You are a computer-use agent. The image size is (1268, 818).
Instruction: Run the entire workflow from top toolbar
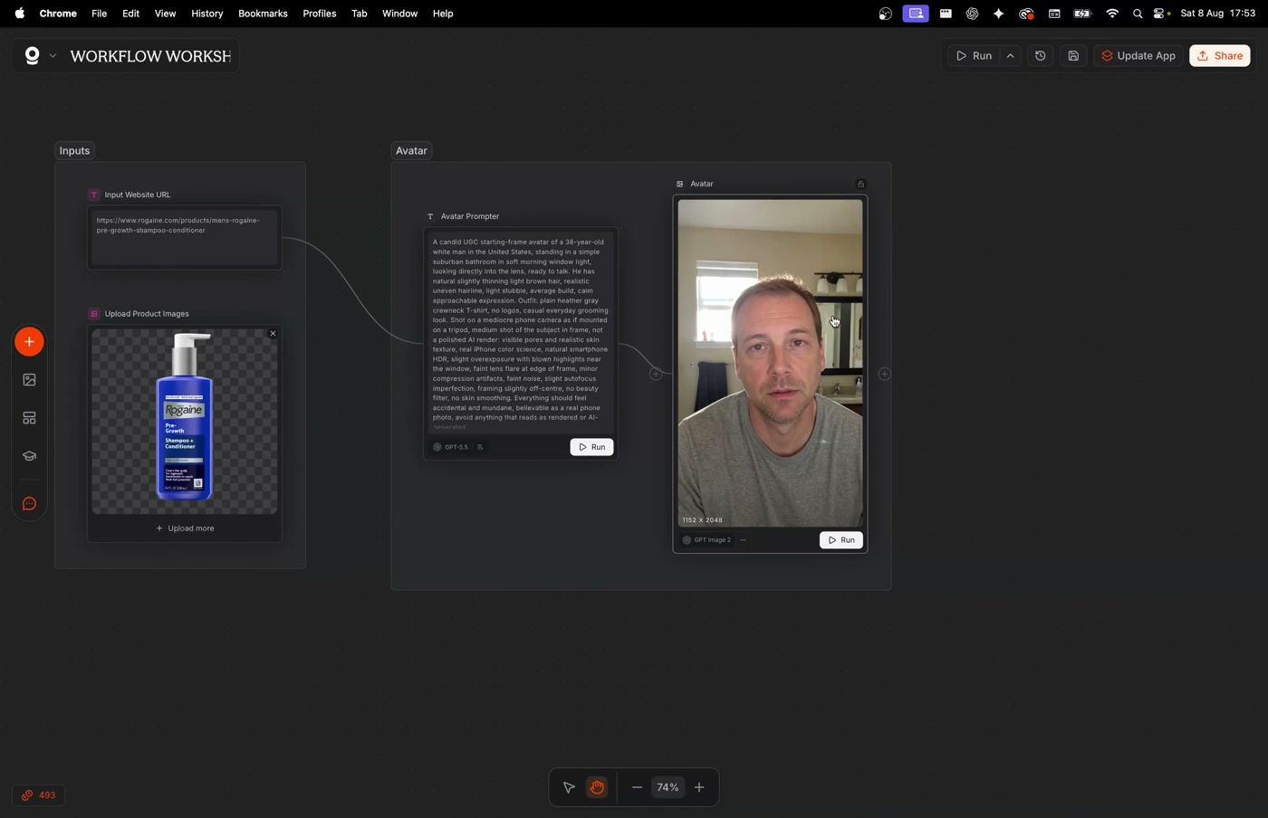(974, 56)
